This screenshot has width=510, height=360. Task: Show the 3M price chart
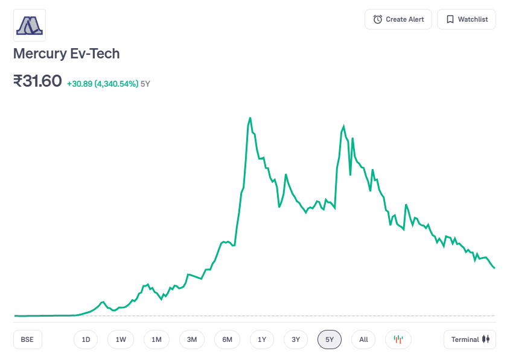192,340
